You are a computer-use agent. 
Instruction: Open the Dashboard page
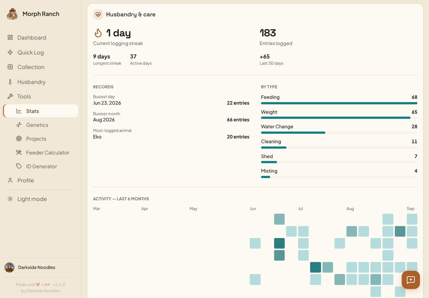[41, 38]
